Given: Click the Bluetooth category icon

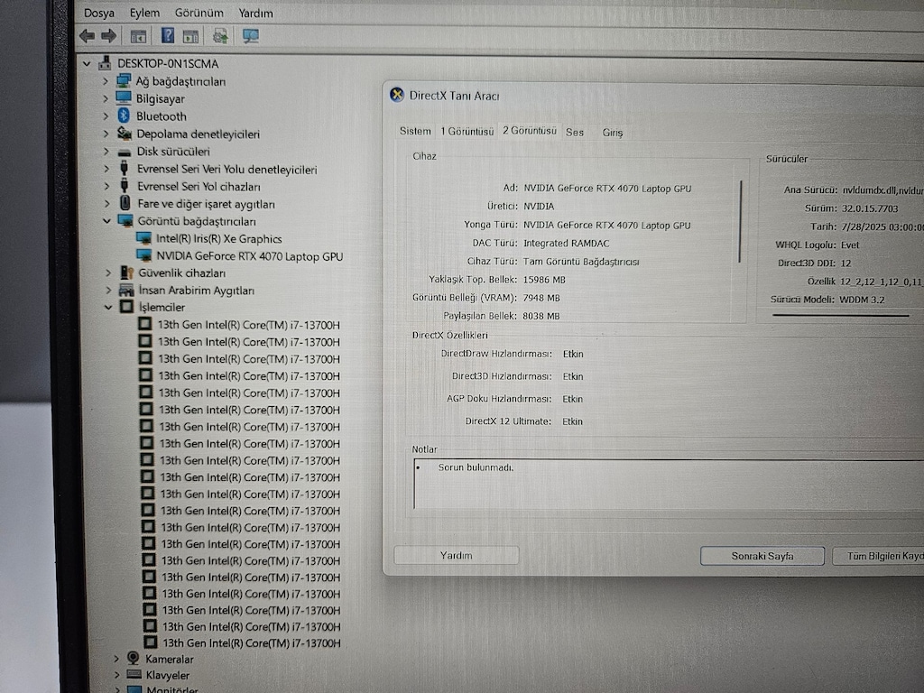Looking at the screenshot, I should pos(124,115).
